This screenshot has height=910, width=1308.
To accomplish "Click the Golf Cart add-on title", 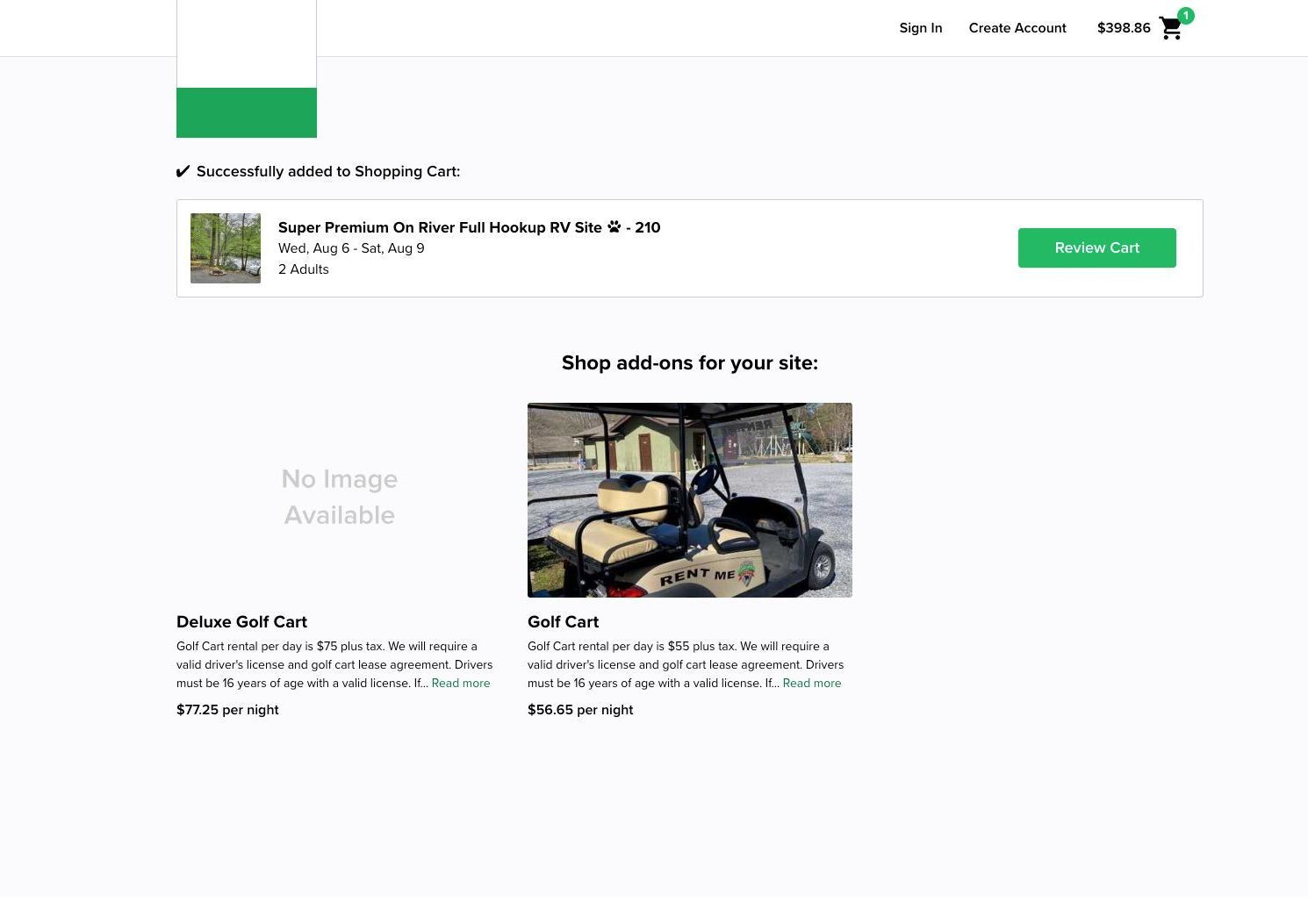I will tap(563, 621).
